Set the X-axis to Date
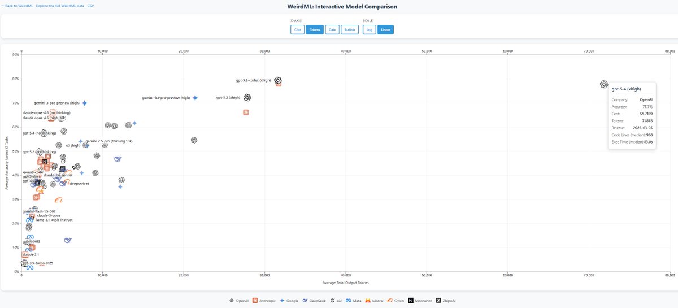Screen dimensions: 678x308 (332, 29)
